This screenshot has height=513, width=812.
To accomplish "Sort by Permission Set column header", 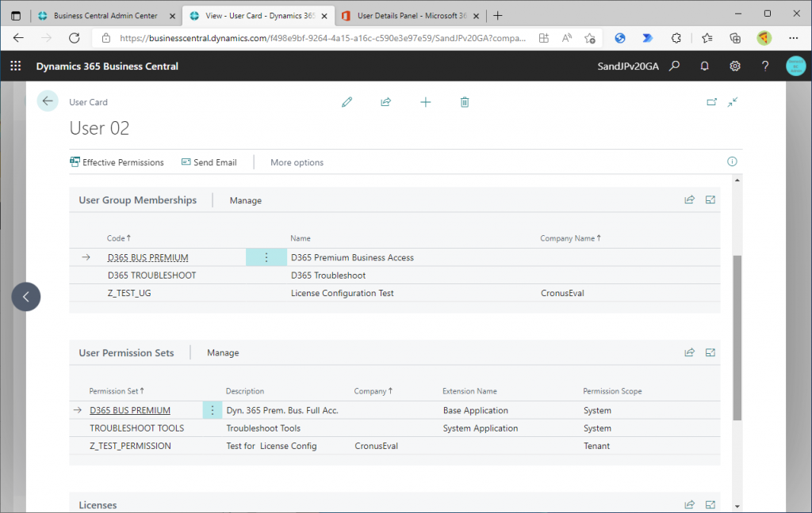I will (117, 391).
